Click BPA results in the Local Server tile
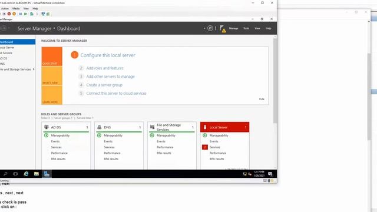377x212 pixels. tap(217, 159)
